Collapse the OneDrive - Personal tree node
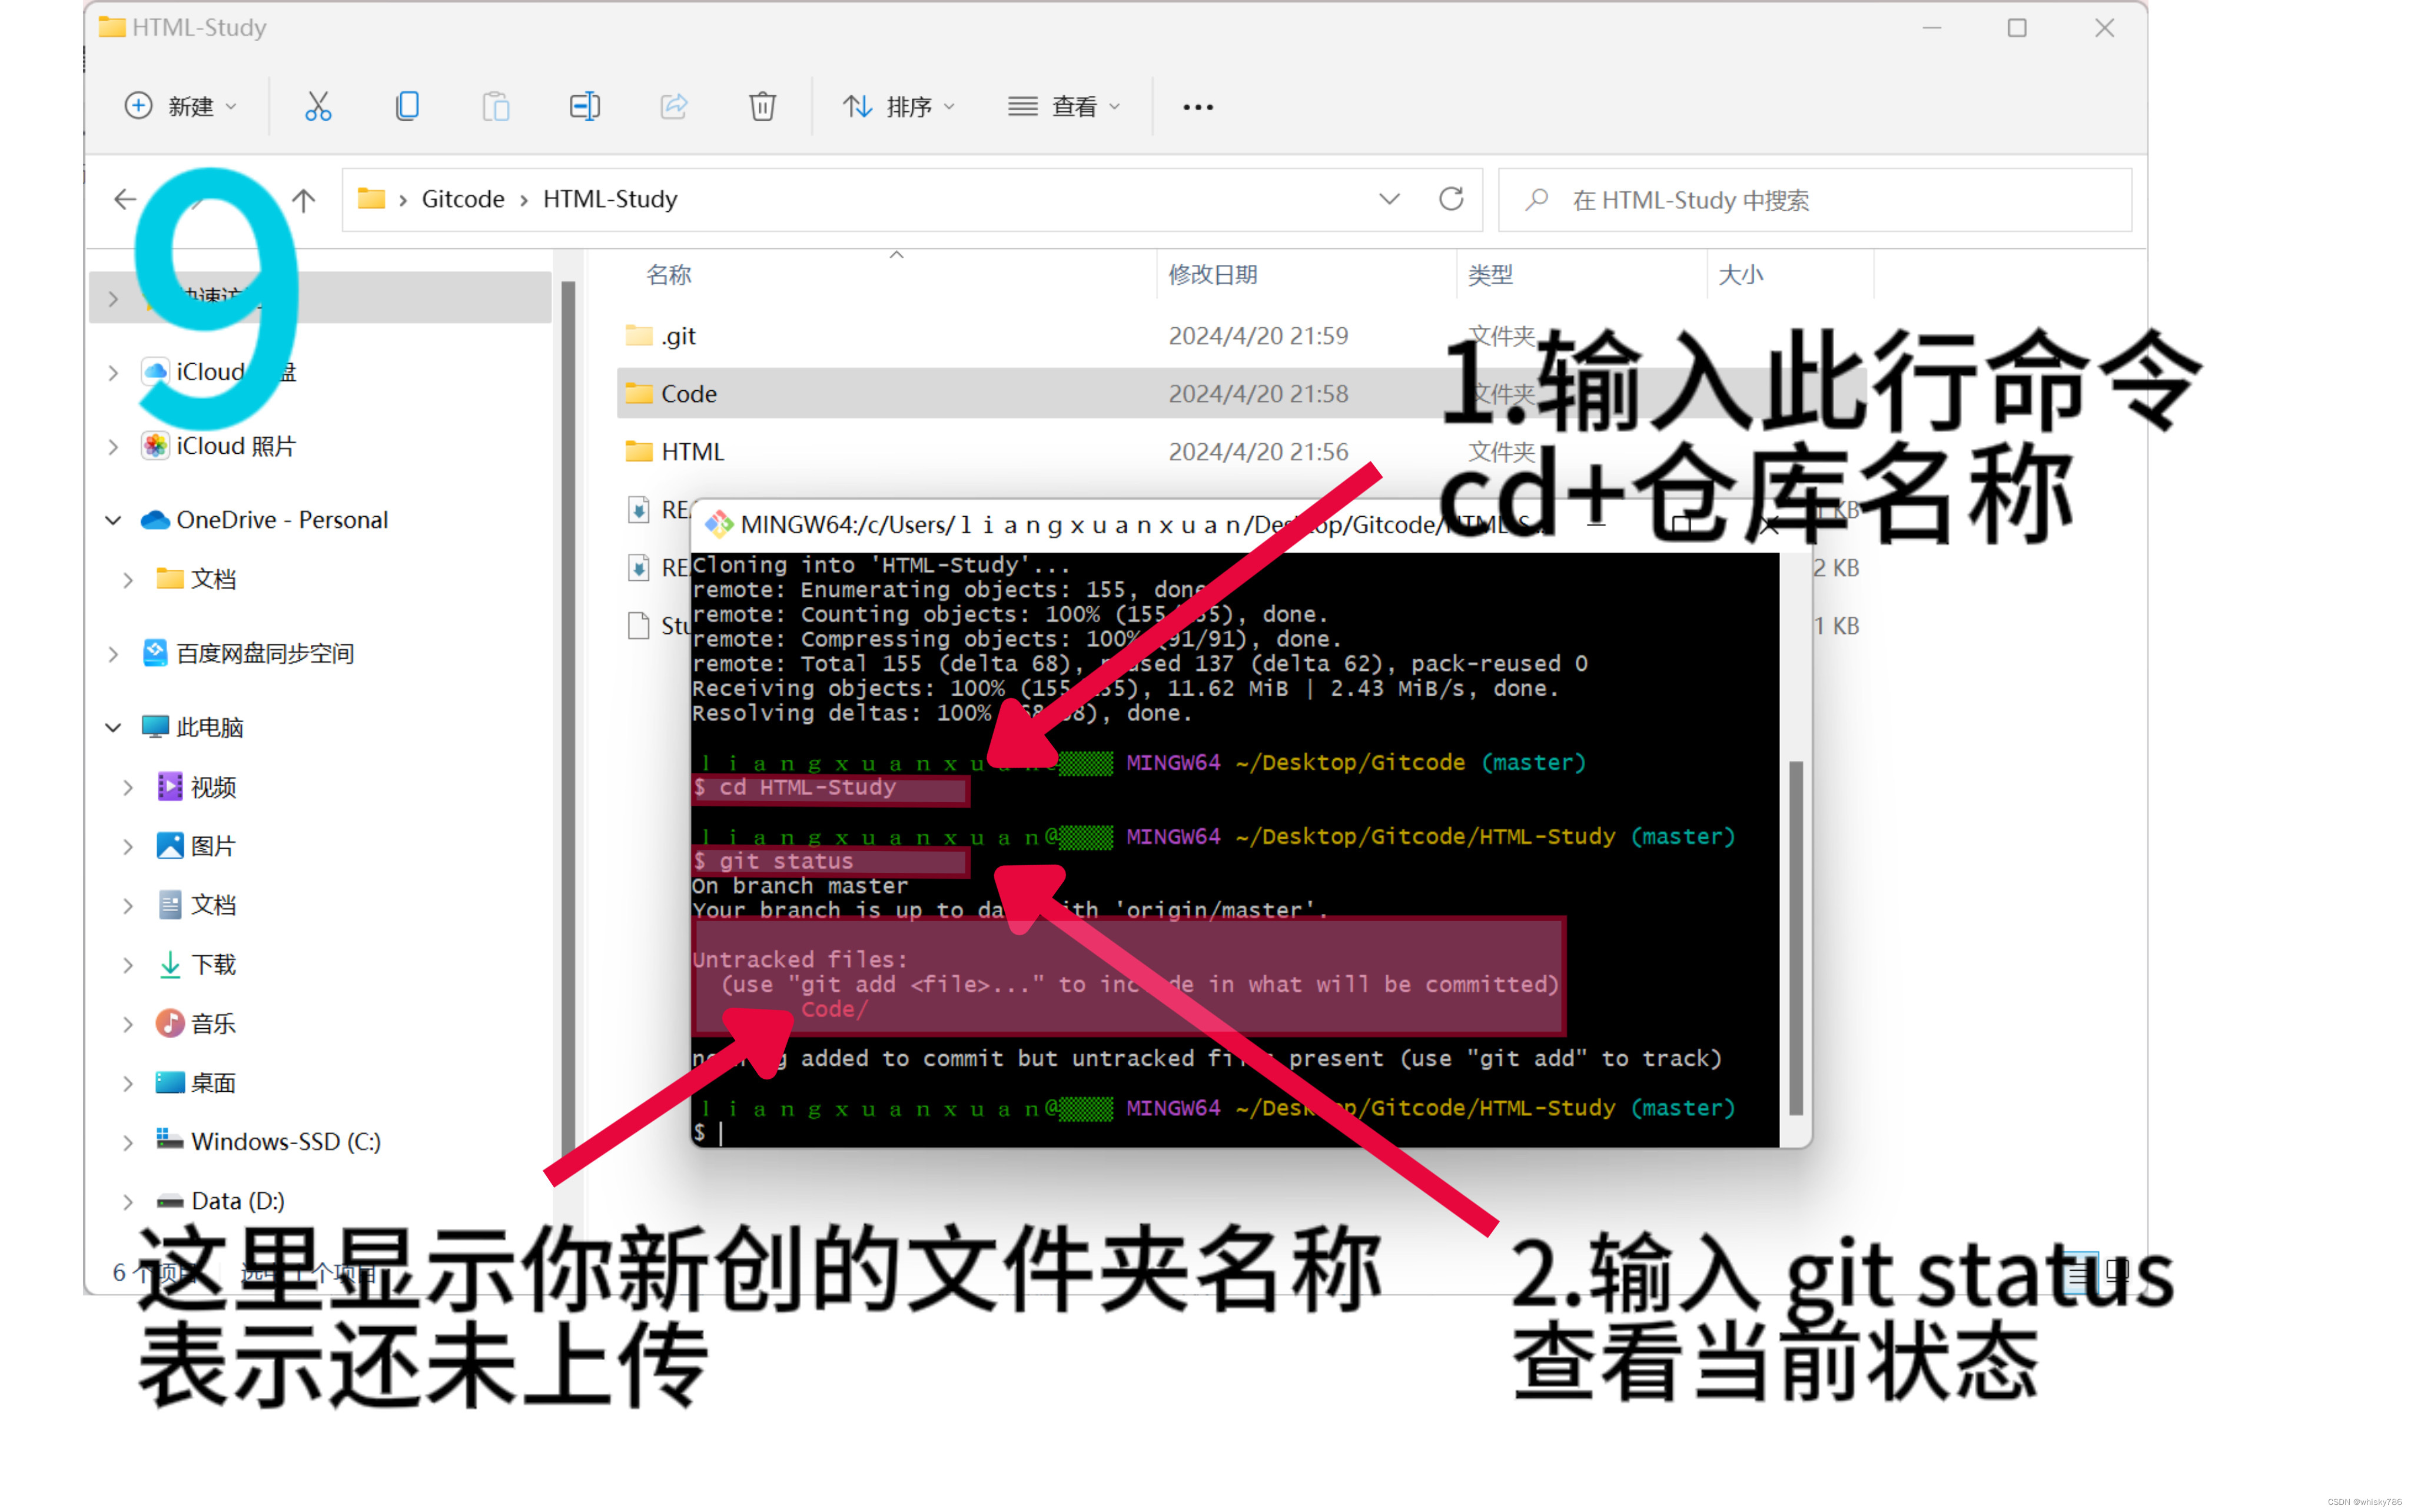The image size is (2411, 1512). (x=113, y=520)
